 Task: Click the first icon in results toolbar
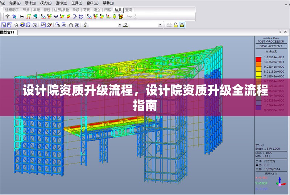click(7, 17)
